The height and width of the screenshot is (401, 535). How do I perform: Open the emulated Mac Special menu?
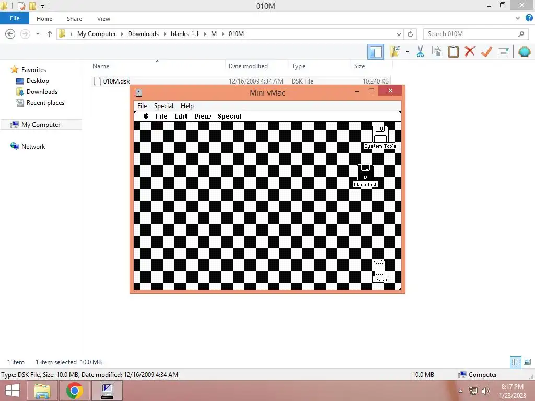pos(230,116)
